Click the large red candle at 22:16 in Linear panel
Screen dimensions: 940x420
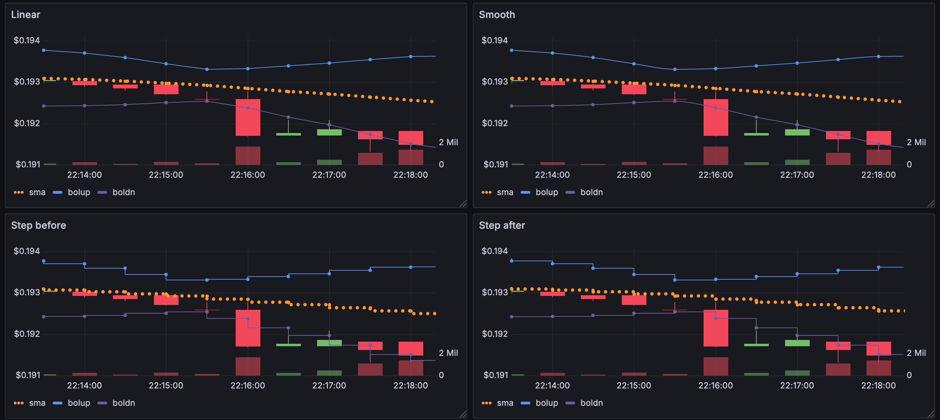point(247,117)
